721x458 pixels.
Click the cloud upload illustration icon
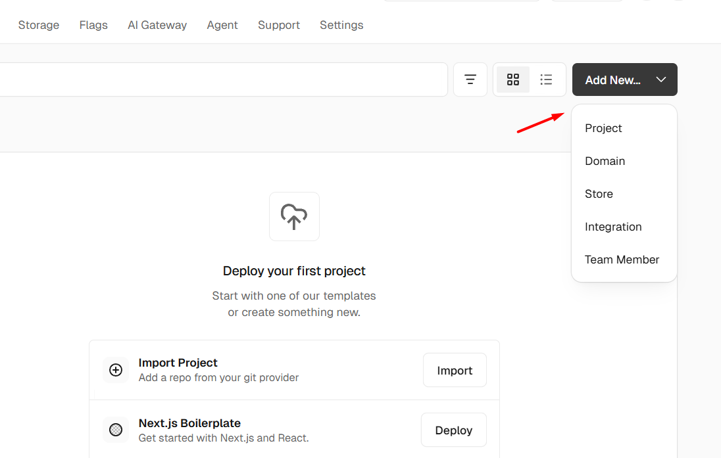pos(294,216)
